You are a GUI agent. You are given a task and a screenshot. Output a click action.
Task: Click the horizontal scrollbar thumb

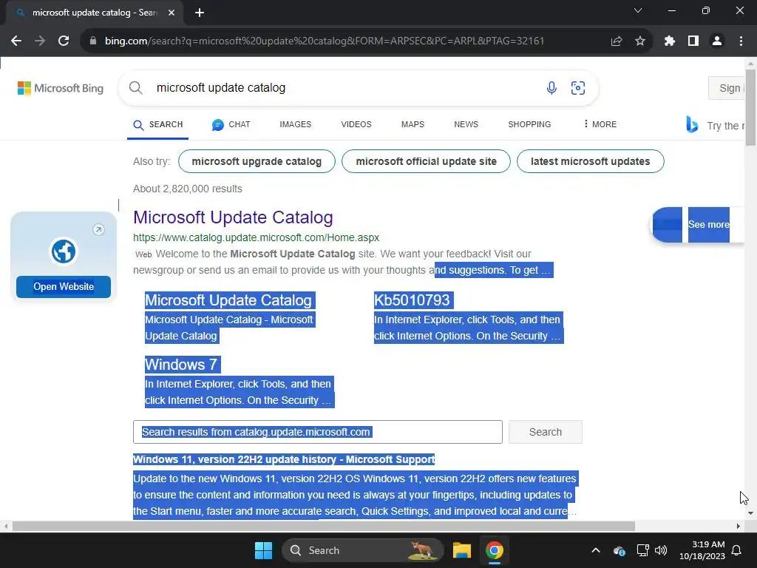(324, 526)
